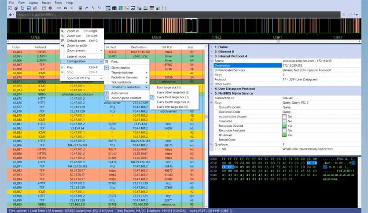Screen dimensions: 368x213
Task: Click the last column-layout icon in toolbar
Action: tap(164, 8)
